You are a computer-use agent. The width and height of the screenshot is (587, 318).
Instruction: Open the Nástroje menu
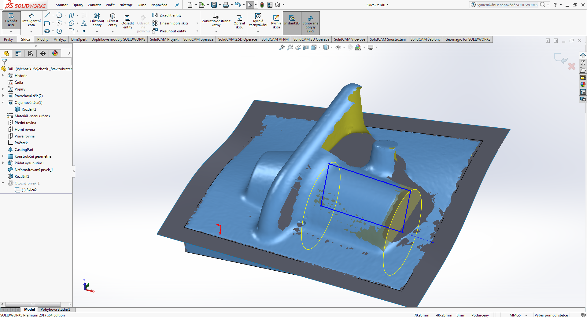click(x=126, y=5)
